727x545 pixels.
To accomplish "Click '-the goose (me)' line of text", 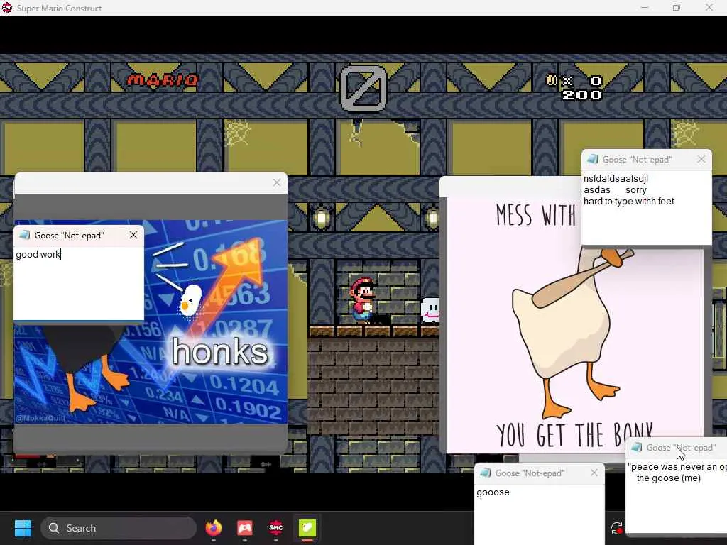I will tap(667, 478).
